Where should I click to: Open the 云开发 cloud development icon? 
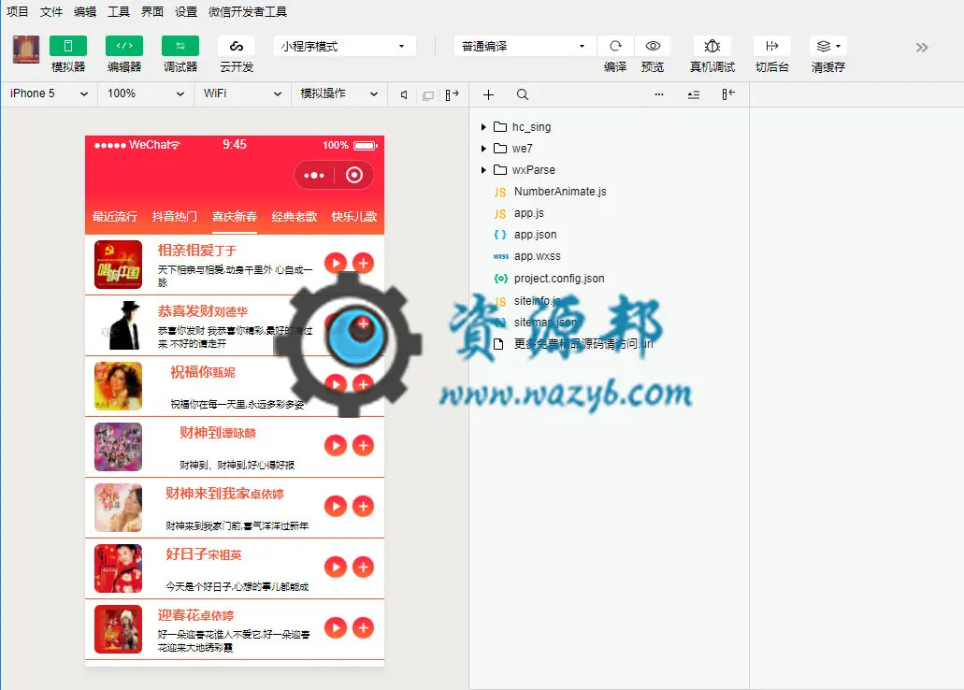[237, 46]
